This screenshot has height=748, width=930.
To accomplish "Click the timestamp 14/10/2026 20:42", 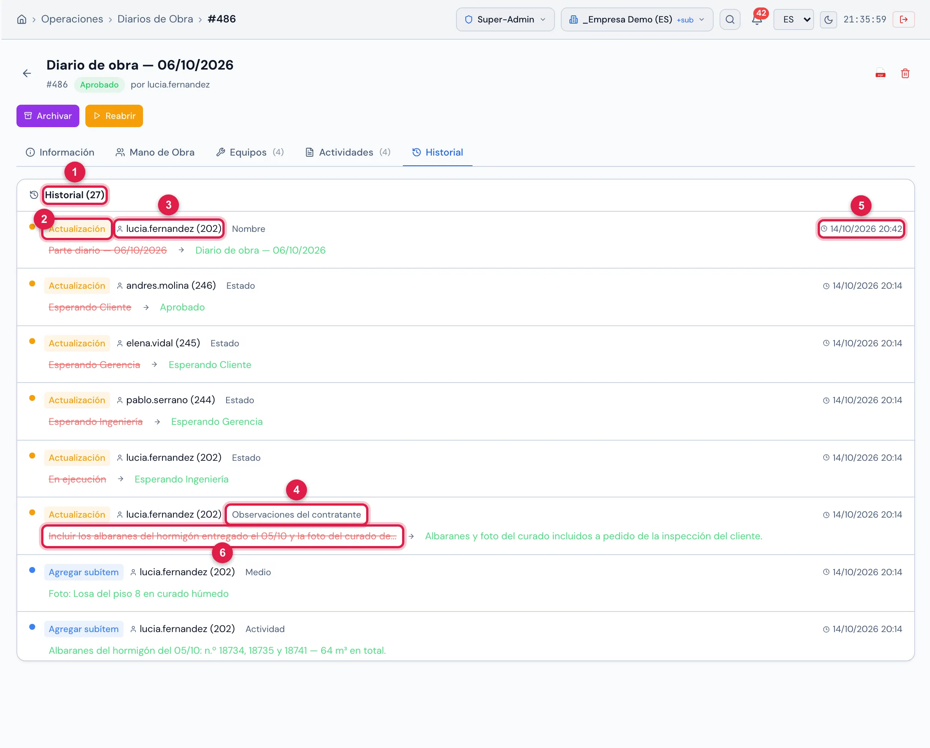I will [x=861, y=229].
